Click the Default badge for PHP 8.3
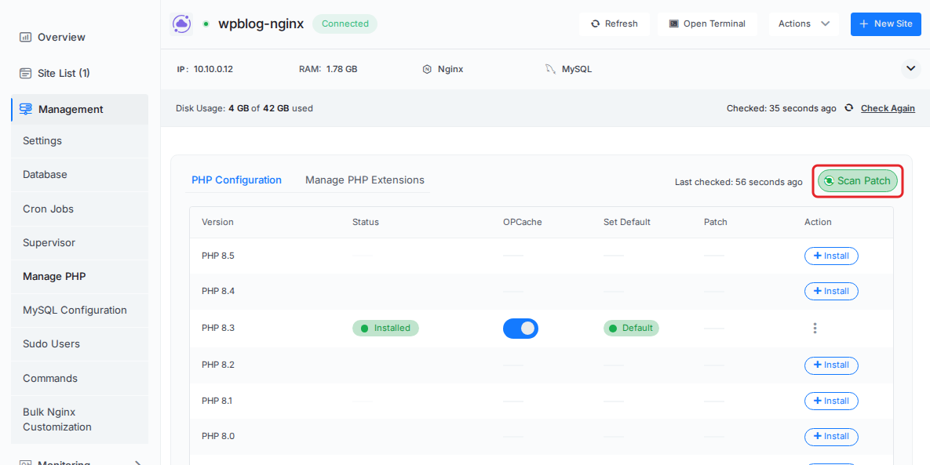Image resolution: width=930 pixels, height=465 pixels. pos(631,328)
